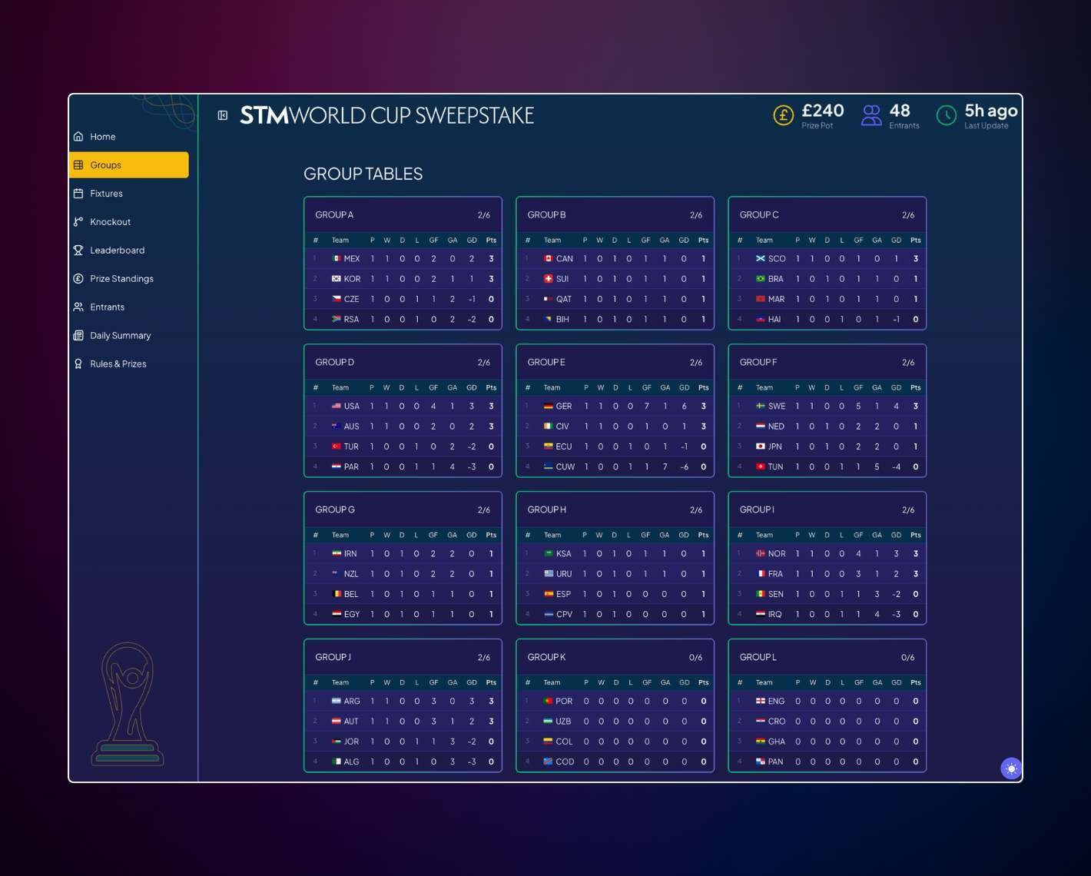Click the Fixtures calendar icon
Image resolution: width=1091 pixels, height=876 pixels.
point(78,194)
